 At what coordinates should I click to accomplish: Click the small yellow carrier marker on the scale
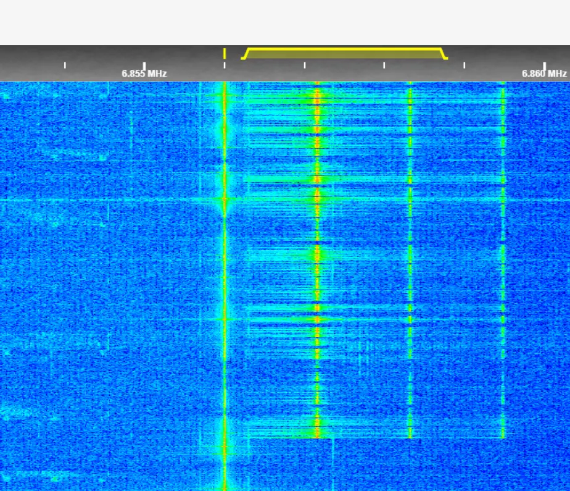click(225, 54)
